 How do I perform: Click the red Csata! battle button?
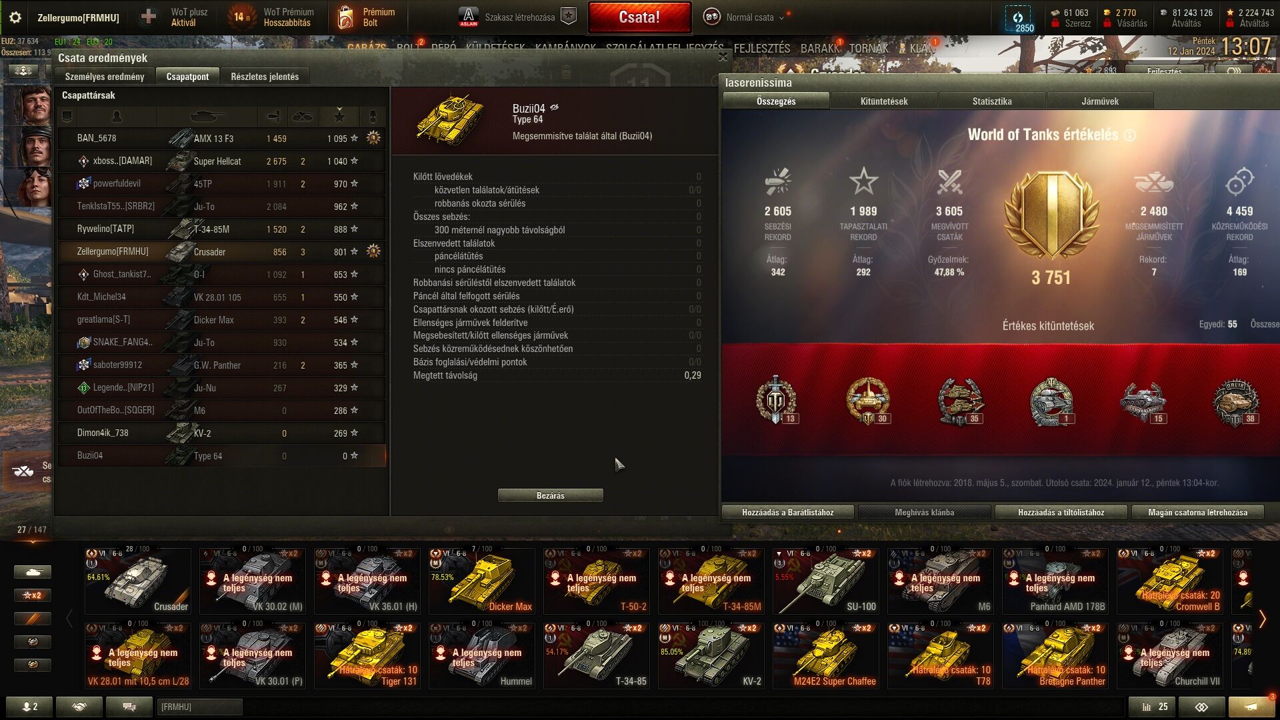point(639,17)
